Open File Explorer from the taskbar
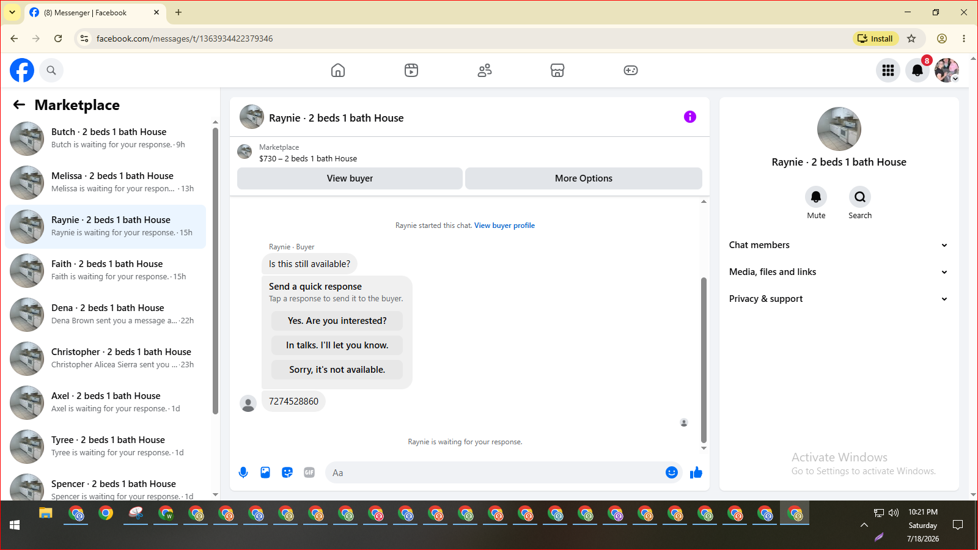Viewport: 978px width, 550px height. [46, 513]
